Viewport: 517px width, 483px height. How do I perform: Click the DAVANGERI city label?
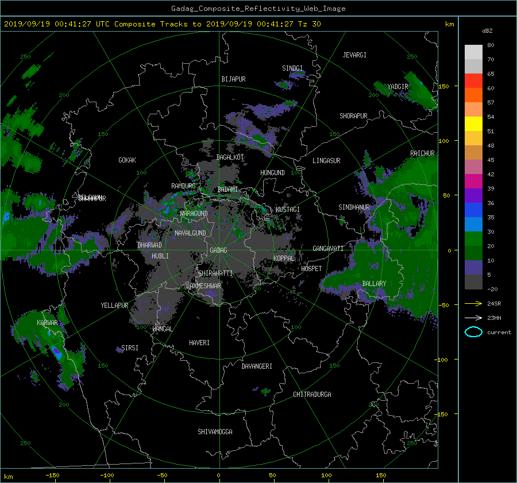pyautogui.click(x=257, y=366)
